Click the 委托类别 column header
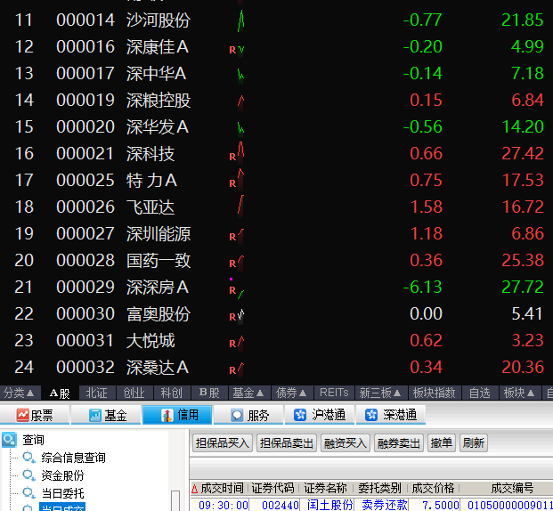The height and width of the screenshot is (511, 553). (x=380, y=488)
